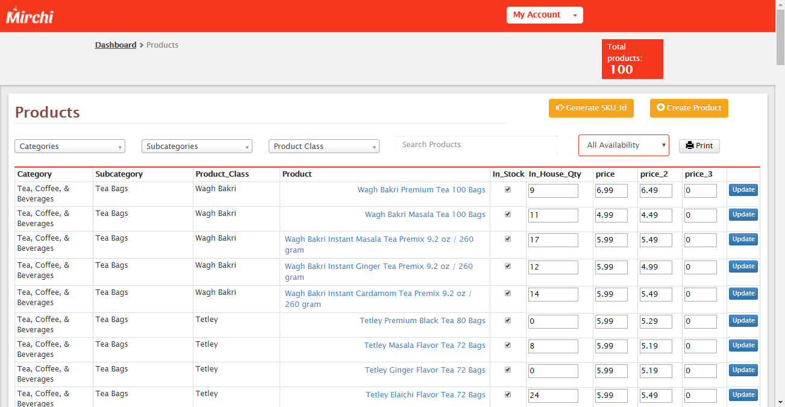Open Wagh Bakri Masala Tea 100 Bags link
The height and width of the screenshot is (407, 785).
tap(425, 215)
